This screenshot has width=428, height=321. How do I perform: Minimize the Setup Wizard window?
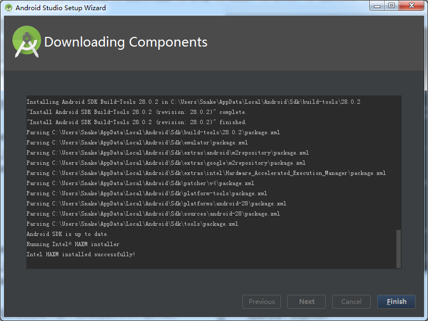coord(377,6)
